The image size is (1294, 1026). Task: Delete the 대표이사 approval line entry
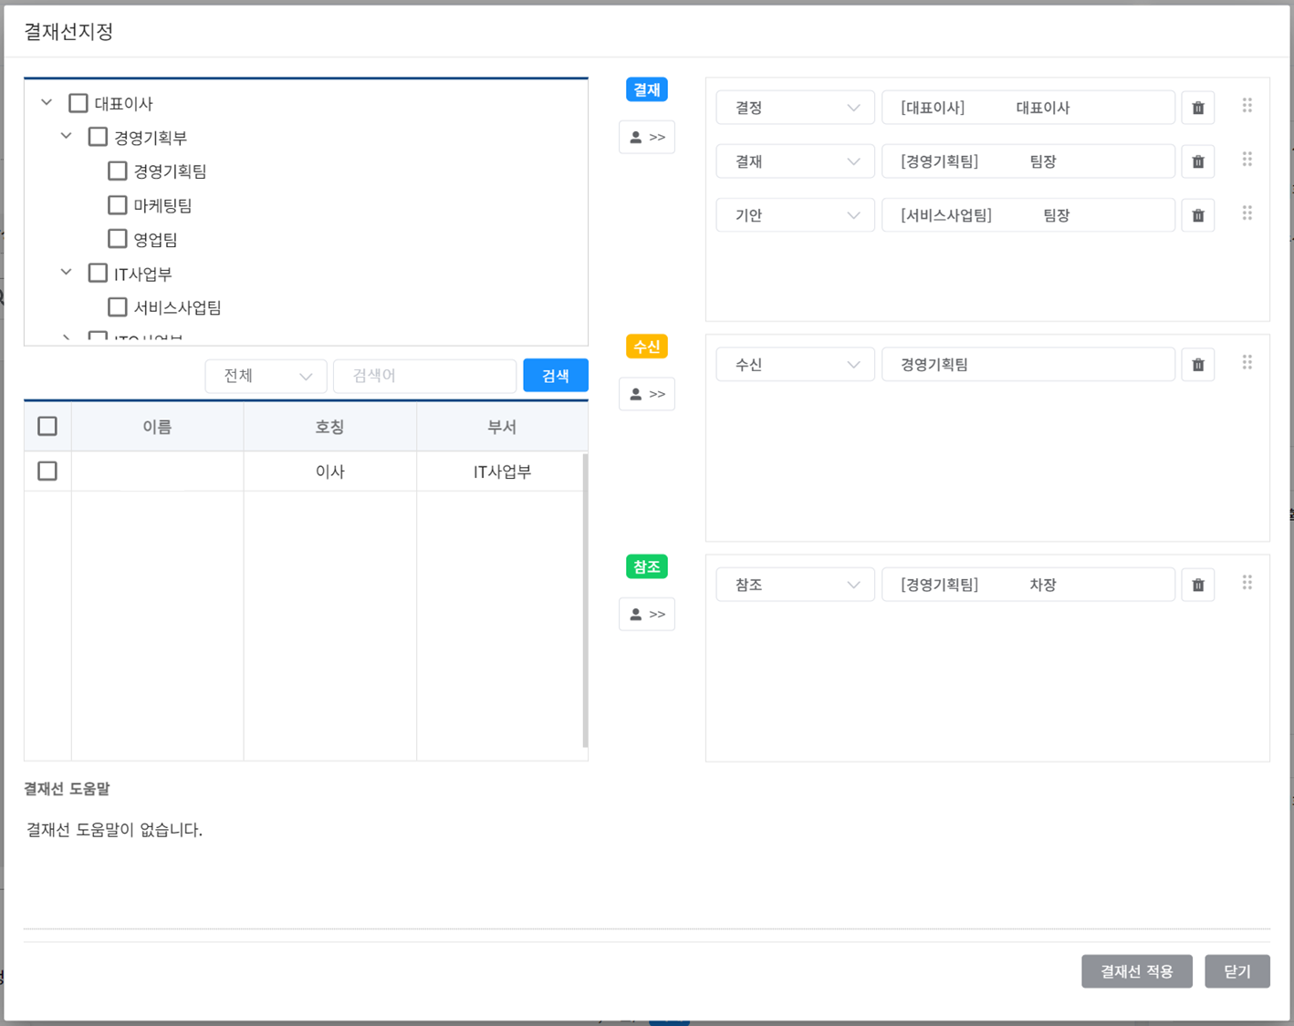1197,108
